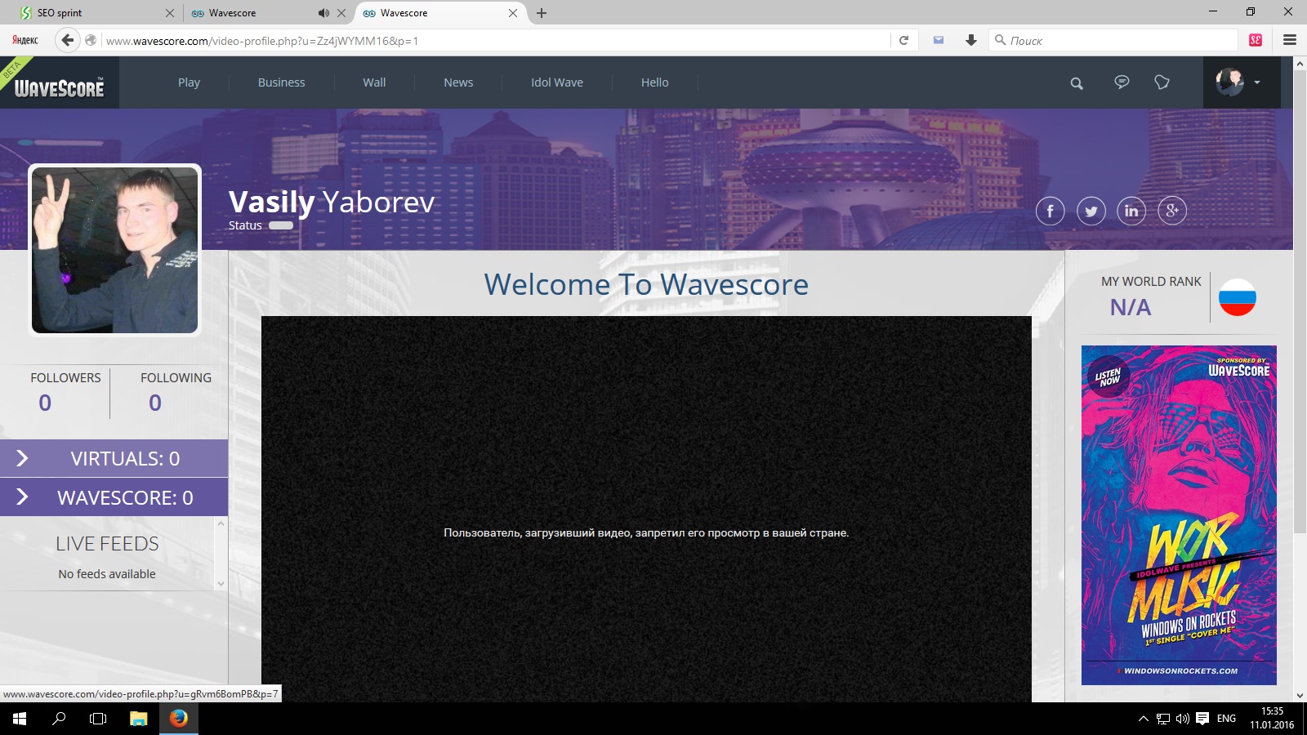Click live feeds scroll-down arrow
The height and width of the screenshot is (735, 1307).
(221, 584)
